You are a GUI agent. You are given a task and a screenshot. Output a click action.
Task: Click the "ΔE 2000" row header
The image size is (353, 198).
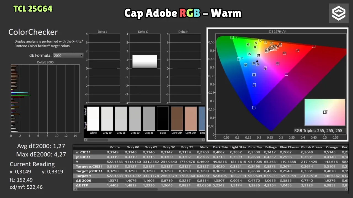pos(84,180)
